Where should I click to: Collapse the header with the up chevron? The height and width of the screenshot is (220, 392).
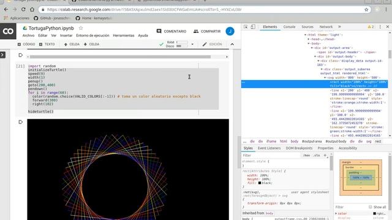click(232, 44)
